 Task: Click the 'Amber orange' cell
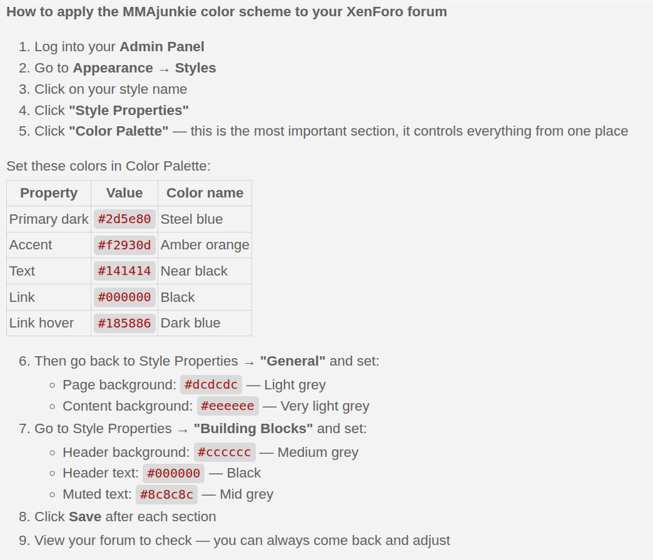pos(205,245)
